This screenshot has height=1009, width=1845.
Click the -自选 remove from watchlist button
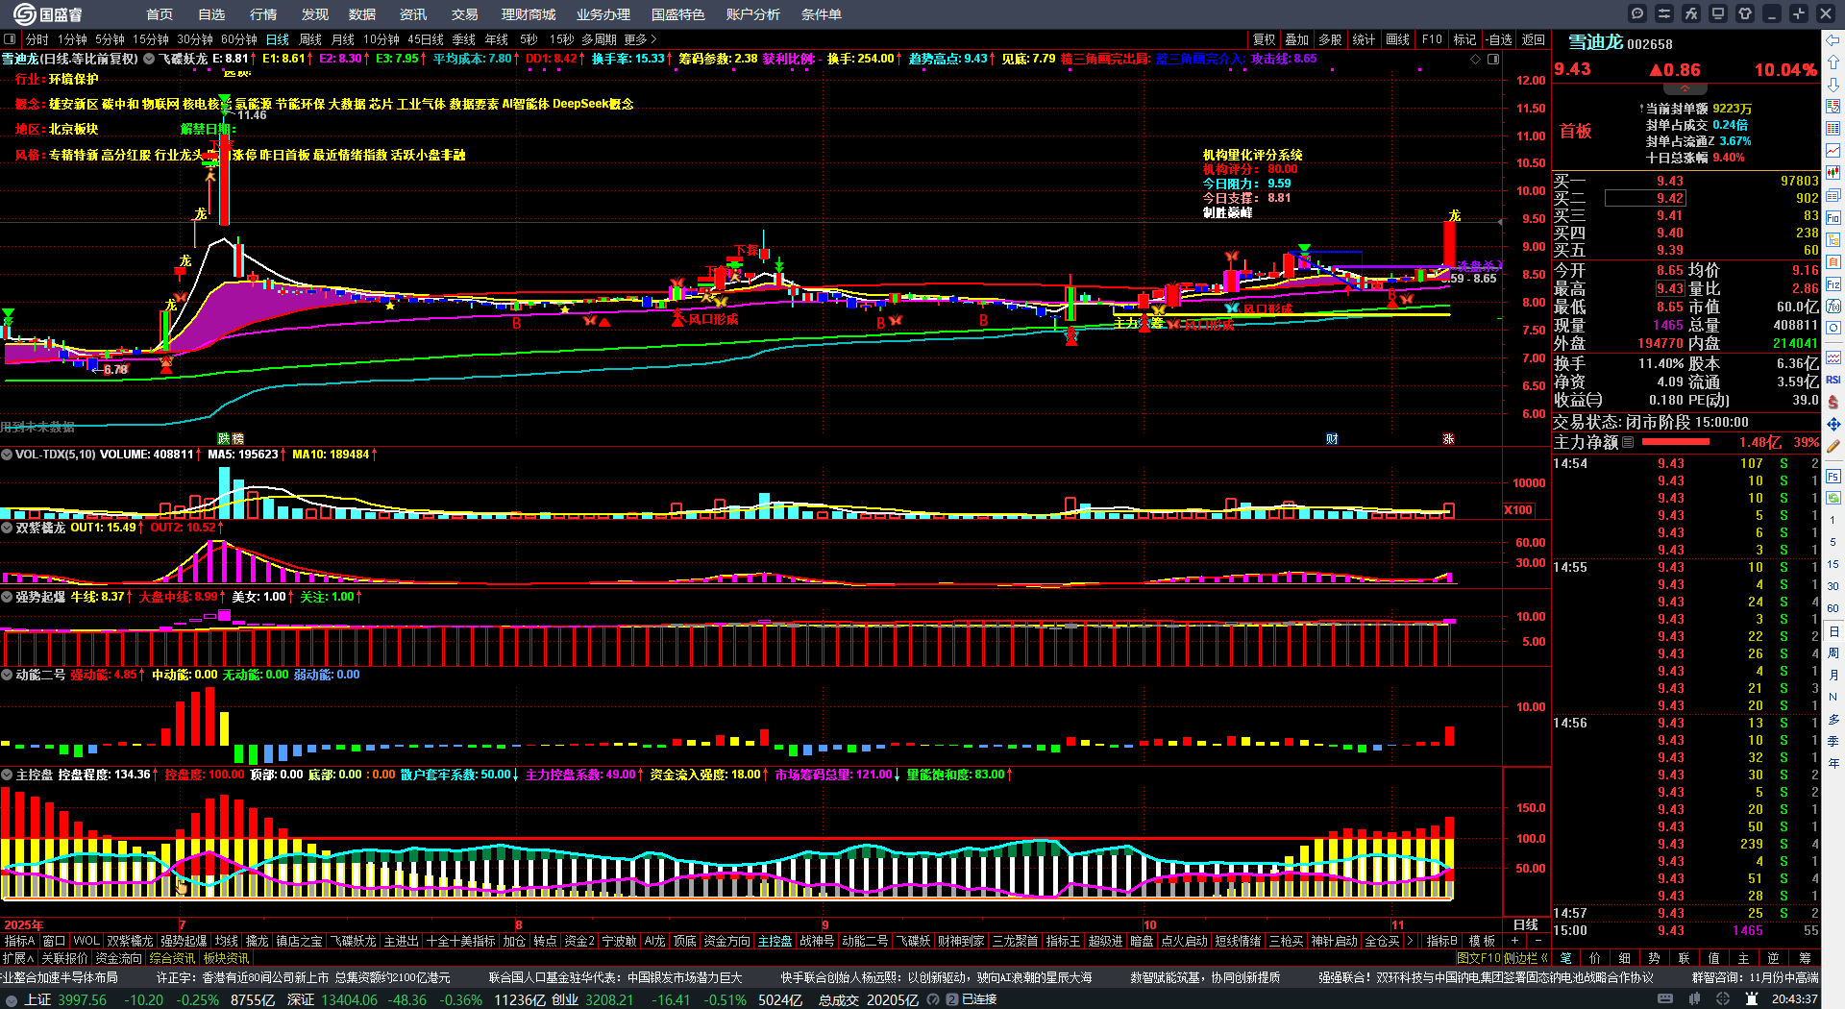(x=1499, y=39)
